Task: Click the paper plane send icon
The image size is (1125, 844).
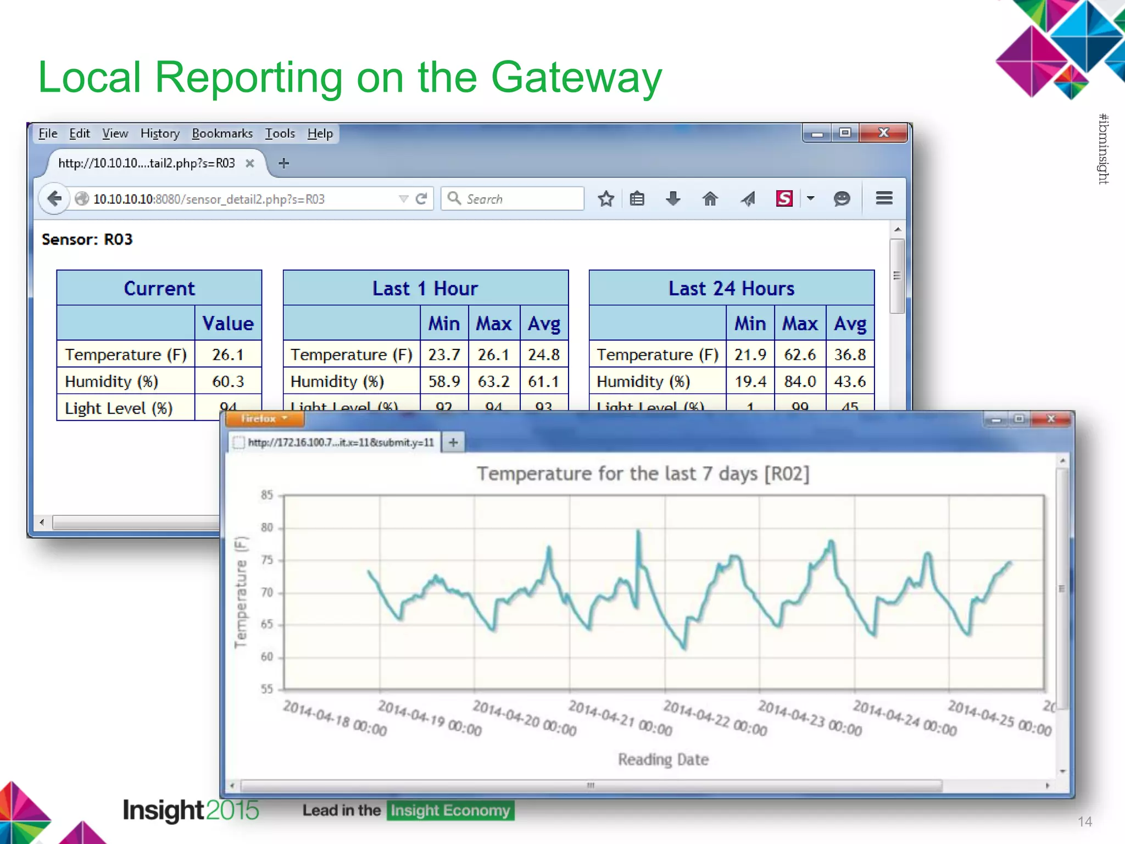Action: pos(747,198)
